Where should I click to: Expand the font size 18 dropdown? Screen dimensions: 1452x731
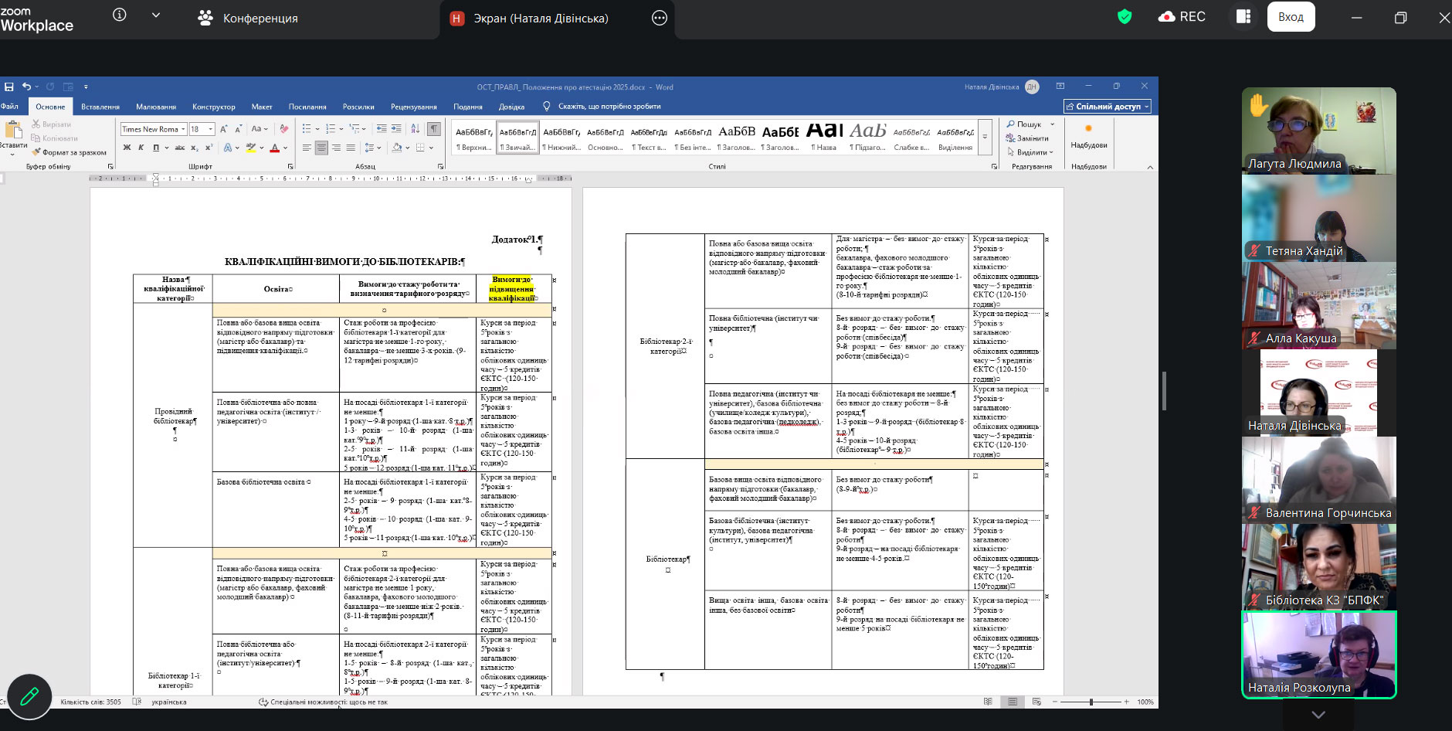pos(210,129)
